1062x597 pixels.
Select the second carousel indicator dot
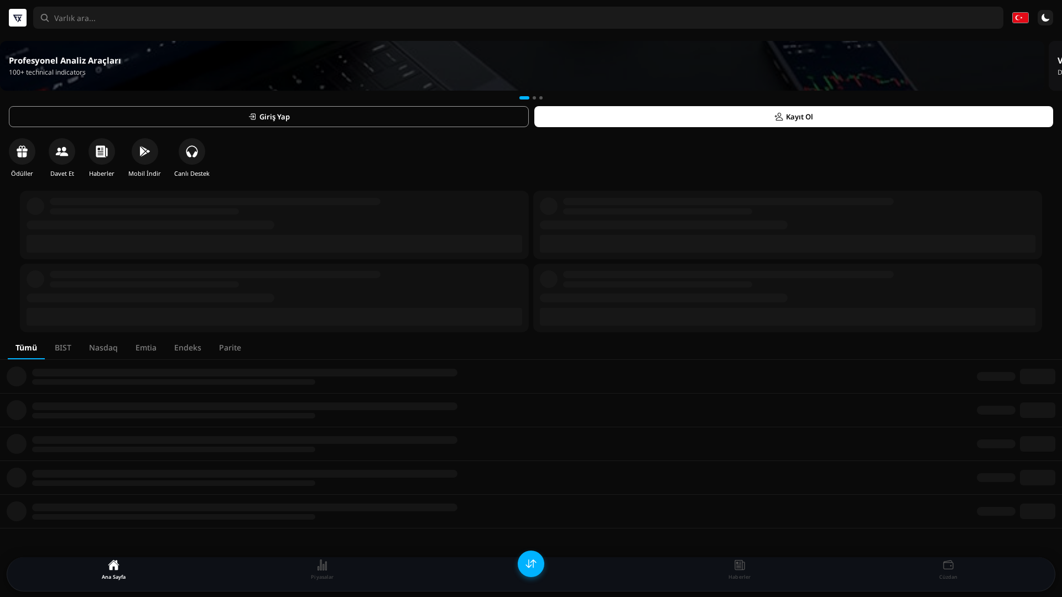(x=534, y=98)
